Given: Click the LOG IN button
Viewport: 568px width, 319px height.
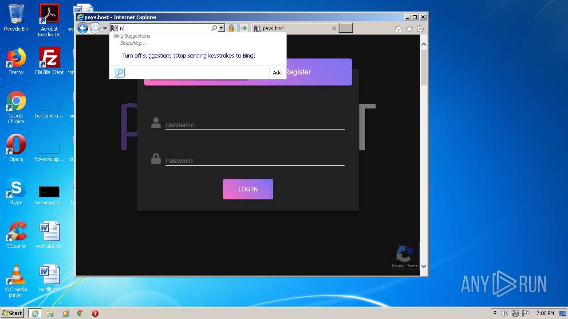Looking at the screenshot, I should 248,189.
